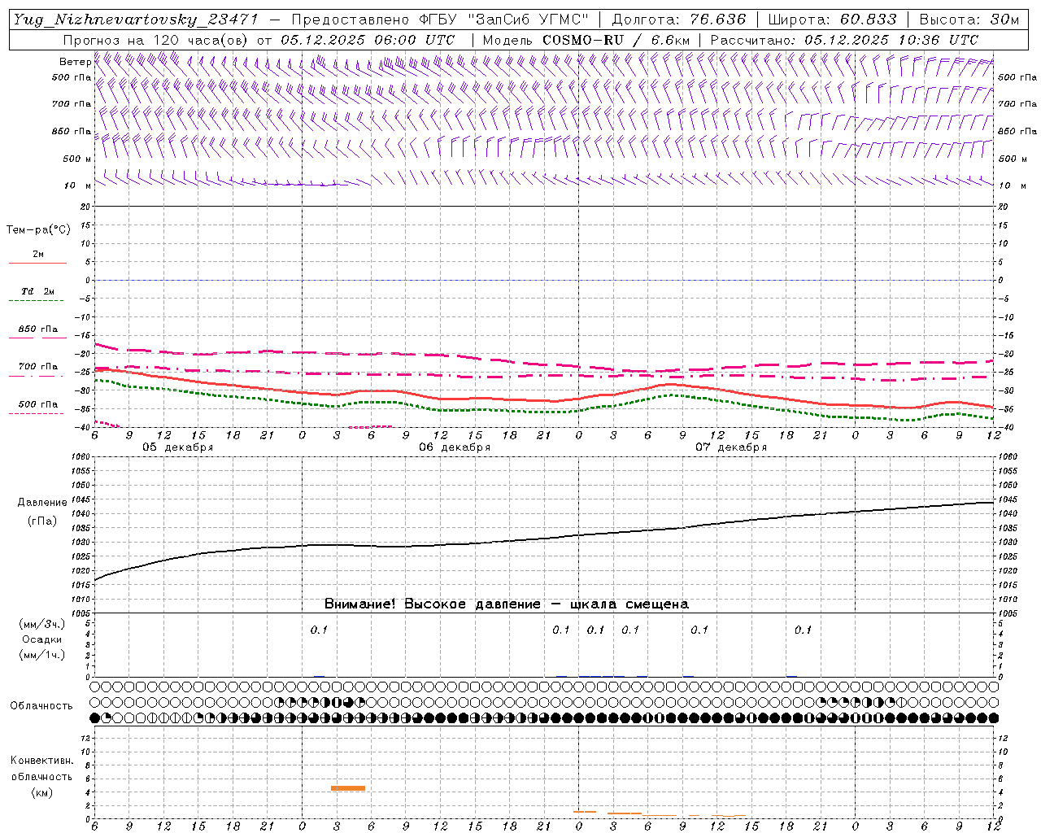Viewport: 1041px width, 833px height.
Task: Select the "Модель COSMO-RU / 6.6км" text
Action: coord(586,40)
